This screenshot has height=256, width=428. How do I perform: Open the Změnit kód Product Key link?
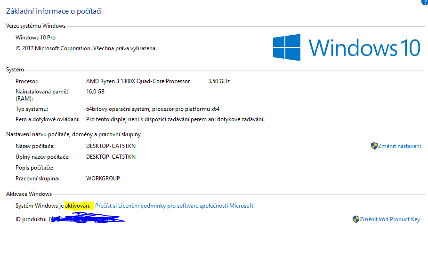point(390,219)
